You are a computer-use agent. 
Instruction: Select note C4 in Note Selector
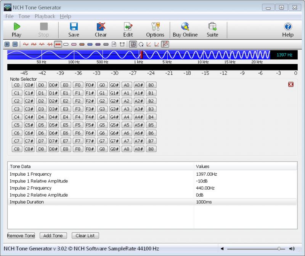coord(17,117)
